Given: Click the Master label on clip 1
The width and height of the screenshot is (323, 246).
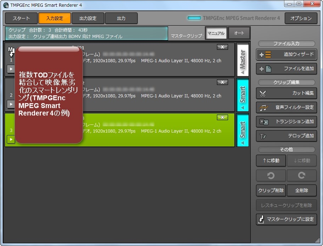Looking at the screenshot, I should click(243, 60).
